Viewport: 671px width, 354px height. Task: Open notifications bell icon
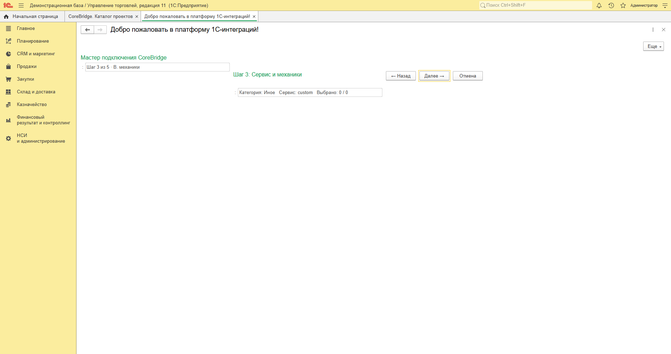(x=599, y=5)
